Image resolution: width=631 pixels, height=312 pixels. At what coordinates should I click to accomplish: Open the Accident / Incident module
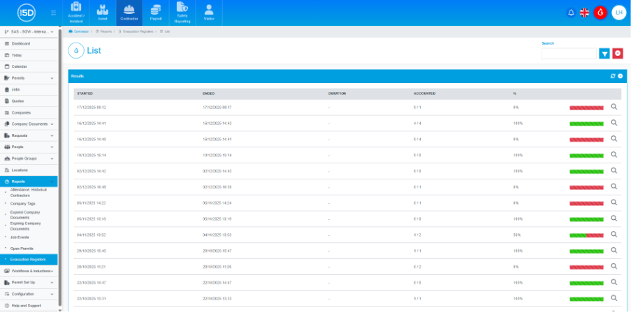[76, 13]
